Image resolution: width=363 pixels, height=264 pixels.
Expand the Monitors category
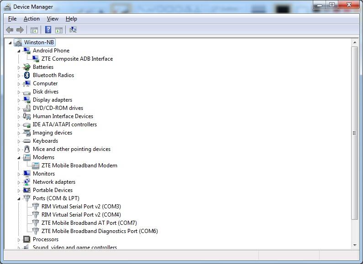19,174
